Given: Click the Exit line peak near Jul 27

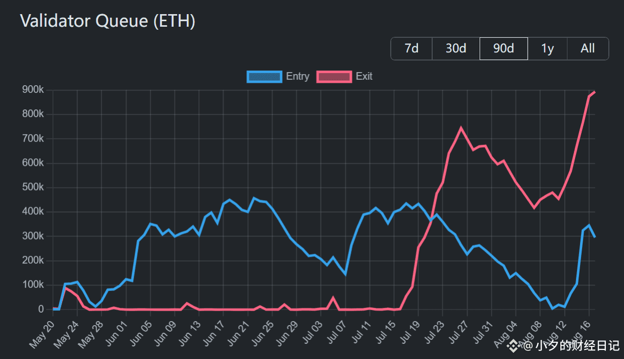Looking at the screenshot, I should (460, 128).
